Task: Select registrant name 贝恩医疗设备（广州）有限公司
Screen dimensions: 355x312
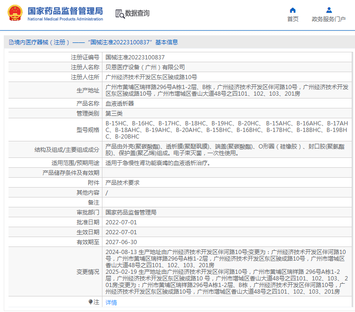Action: 145,67
